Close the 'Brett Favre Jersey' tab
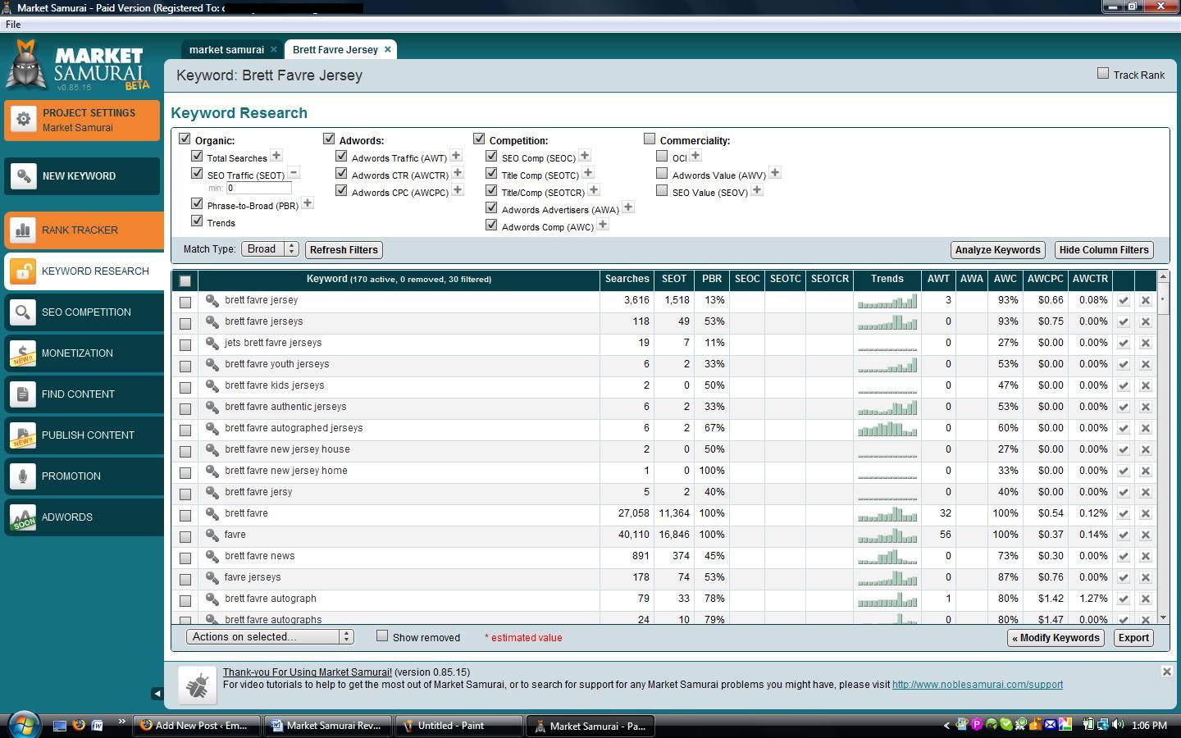Image resolution: width=1181 pixels, height=738 pixels. click(388, 49)
